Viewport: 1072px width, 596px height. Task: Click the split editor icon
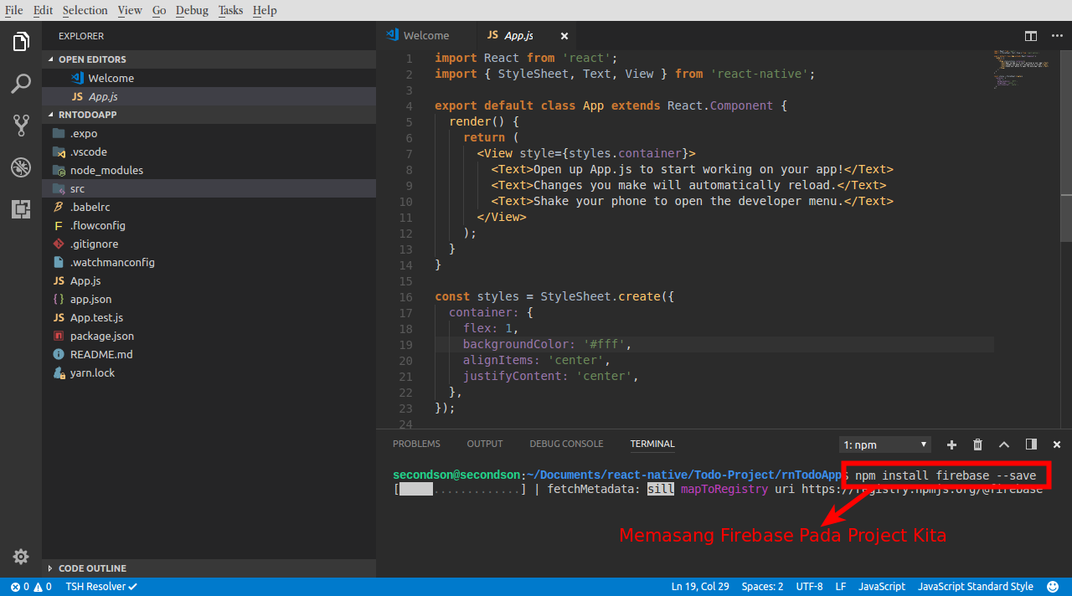click(x=1031, y=36)
